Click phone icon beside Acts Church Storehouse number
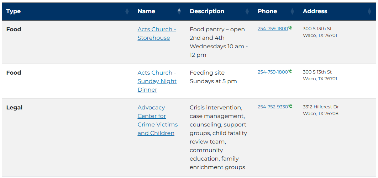 [290, 28]
